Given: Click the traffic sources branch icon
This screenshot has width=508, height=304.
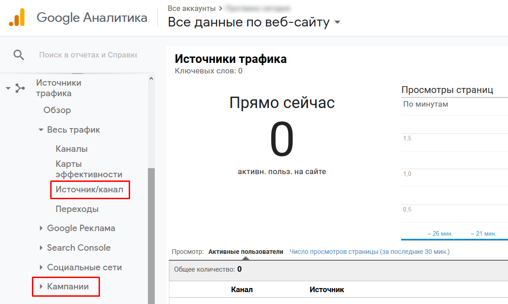Looking at the screenshot, I should coord(20,88).
